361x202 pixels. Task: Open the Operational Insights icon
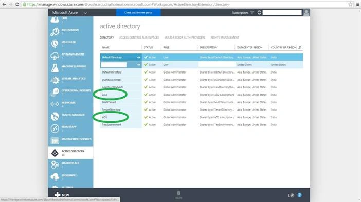[55, 92]
